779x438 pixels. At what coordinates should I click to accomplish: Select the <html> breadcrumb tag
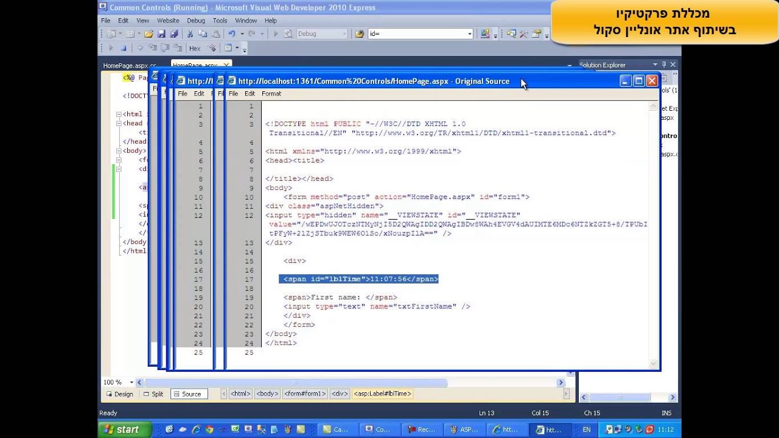point(240,394)
